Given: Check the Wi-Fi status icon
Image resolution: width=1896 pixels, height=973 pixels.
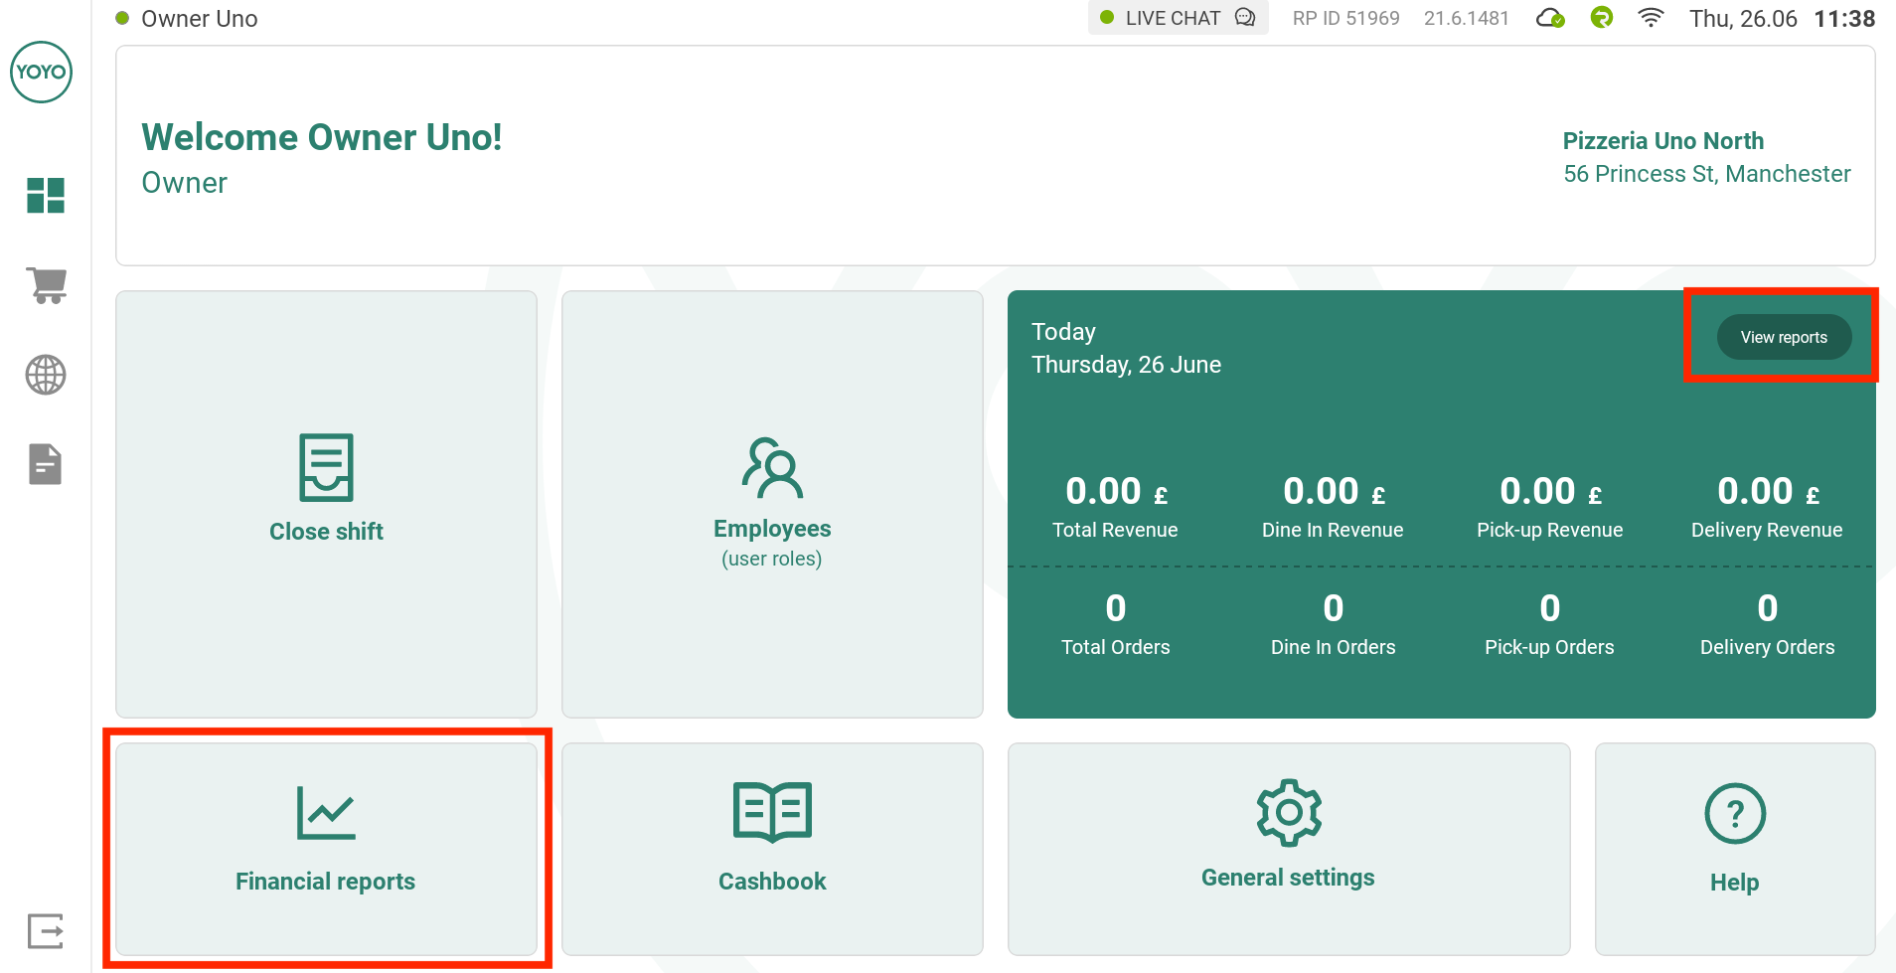Looking at the screenshot, I should pyautogui.click(x=1651, y=17).
